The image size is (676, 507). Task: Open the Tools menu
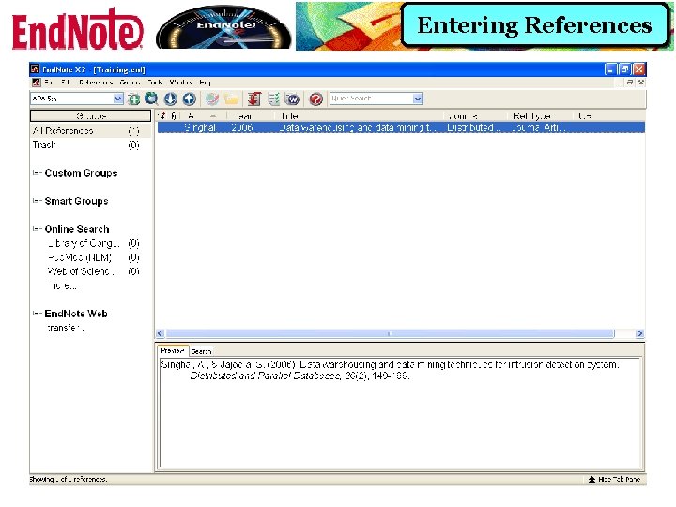(155, 83)
